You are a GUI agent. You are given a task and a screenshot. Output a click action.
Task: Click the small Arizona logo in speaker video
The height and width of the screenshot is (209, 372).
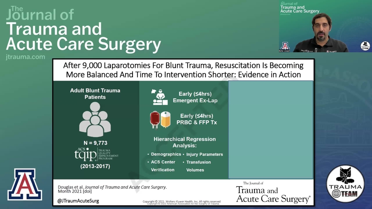click(x=285, y=46)
